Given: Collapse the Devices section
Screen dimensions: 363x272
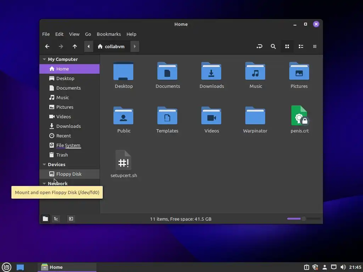Looking at the screenshot, I should [44, 164].
